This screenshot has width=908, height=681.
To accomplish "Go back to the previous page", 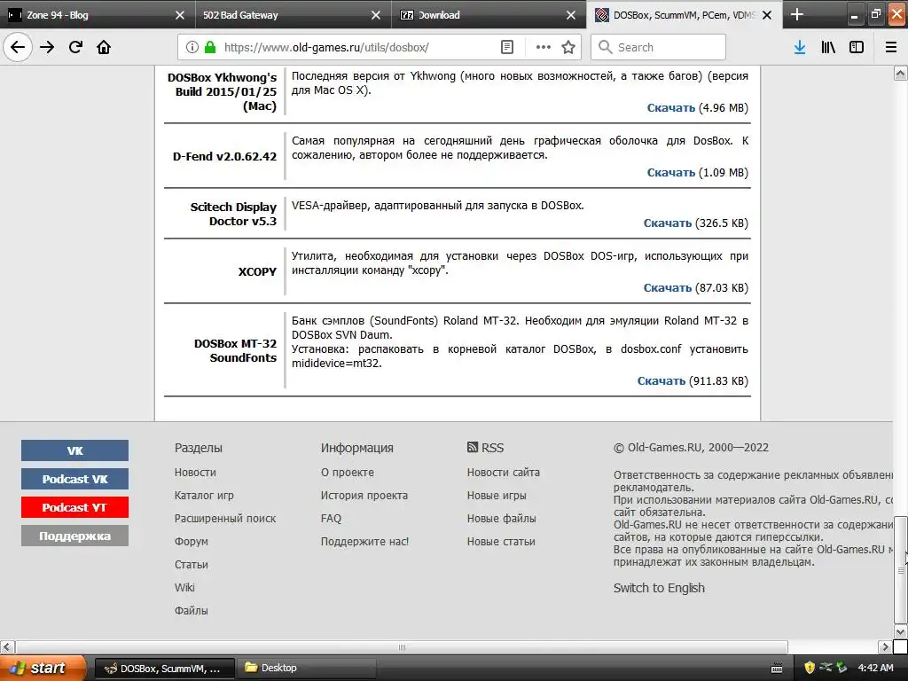I will point(18,47).
